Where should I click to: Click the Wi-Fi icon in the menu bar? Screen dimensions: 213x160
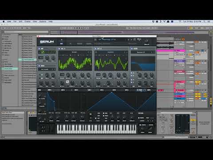[x=180, y=21]
